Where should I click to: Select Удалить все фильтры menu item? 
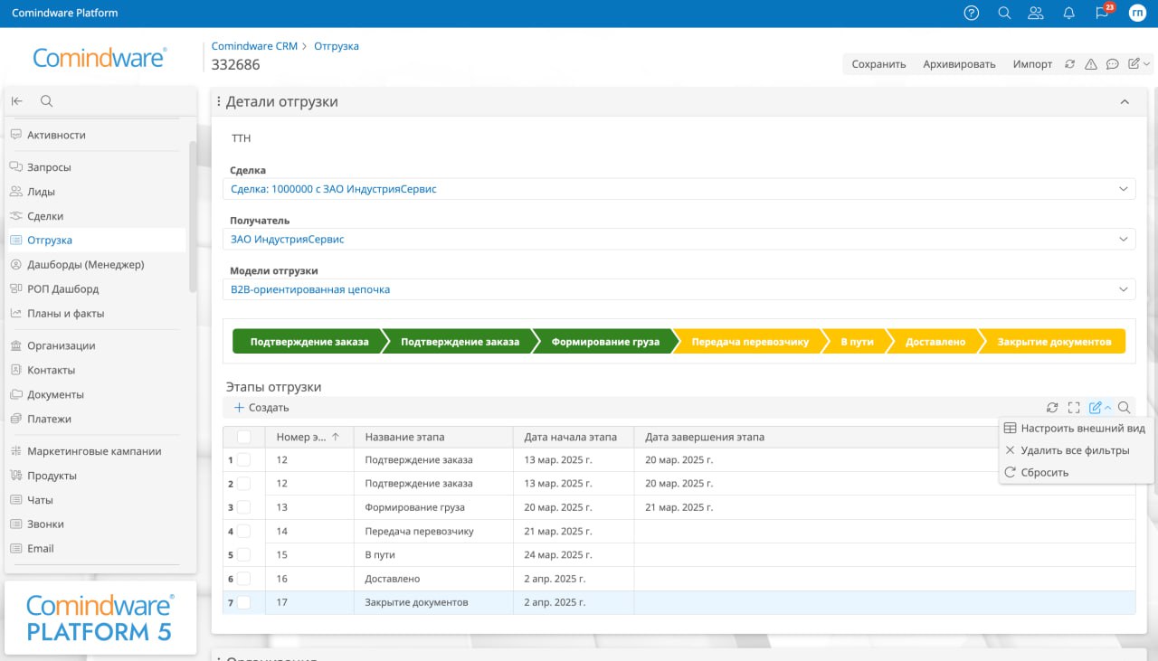click(x=1076, y=450)
